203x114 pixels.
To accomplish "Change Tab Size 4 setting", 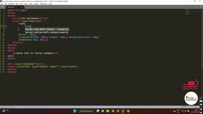I will (x=184, y=107).
